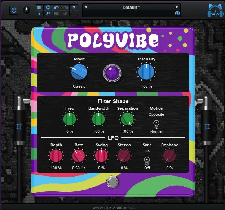Click the Bandwidth green knob
This screenshot has height=210, width=225.
click(98, 119)
